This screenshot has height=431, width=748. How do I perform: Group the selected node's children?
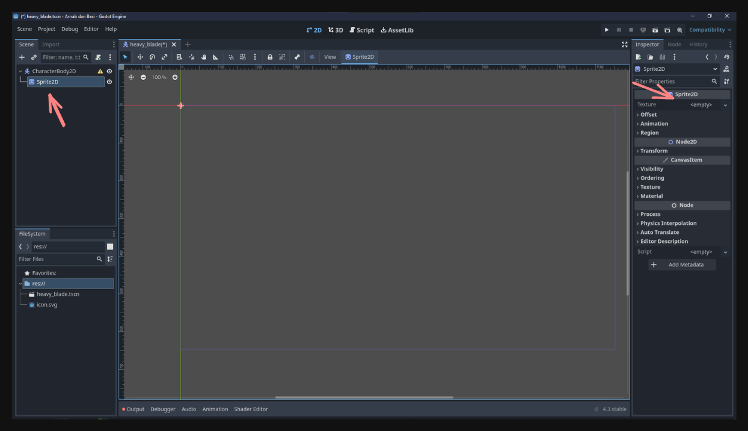pos(282,57)
